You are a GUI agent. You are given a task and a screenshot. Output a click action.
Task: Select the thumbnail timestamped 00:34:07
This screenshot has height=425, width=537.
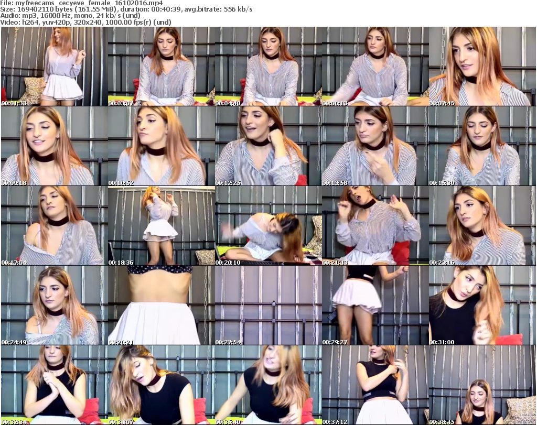[x=162, y=385]
